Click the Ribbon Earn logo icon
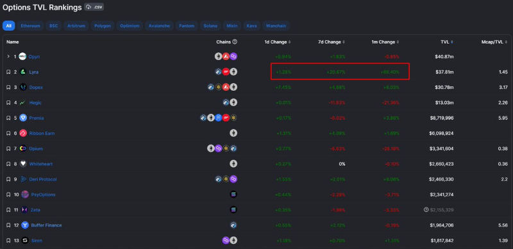The image size is (513, 249). tap(23, 133)
